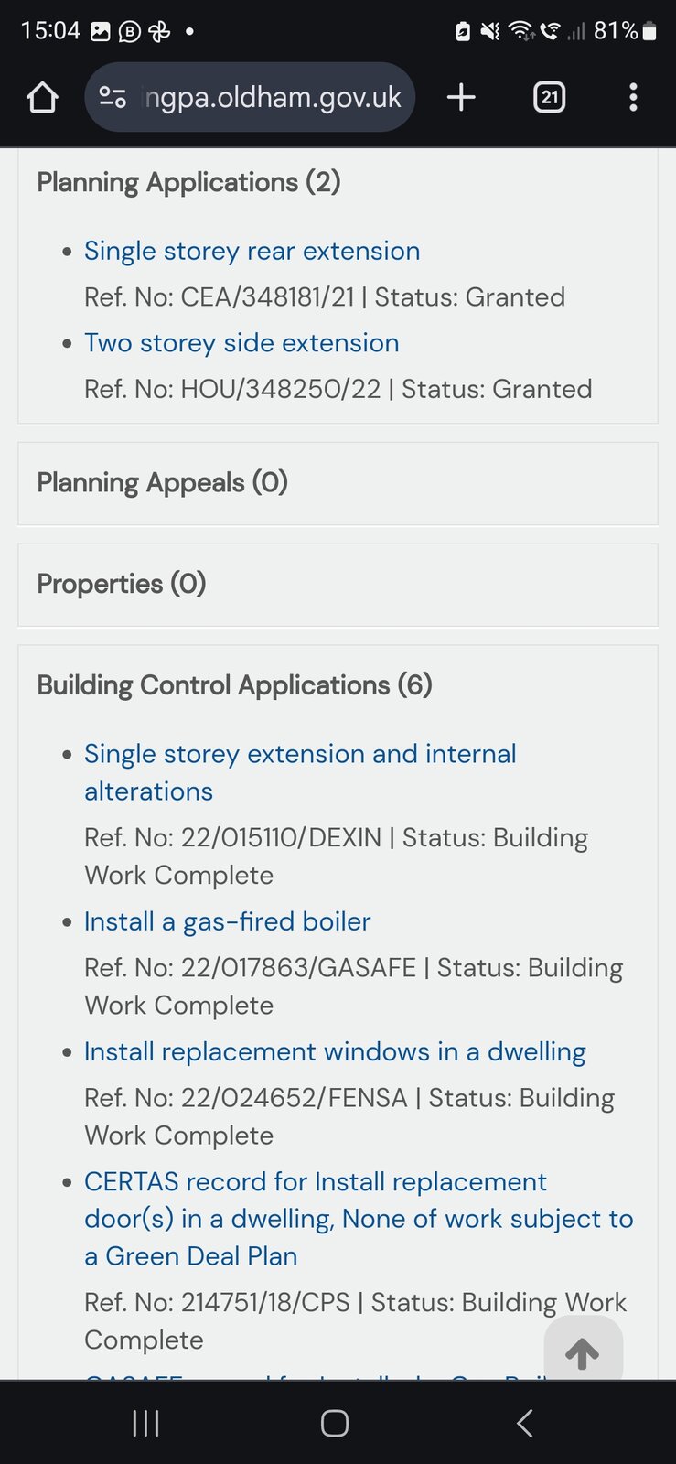Image resolution: width=676 pixels, height=1464 pixels.
Task: Open Two storey side extension application
Action: click(241, 343)
